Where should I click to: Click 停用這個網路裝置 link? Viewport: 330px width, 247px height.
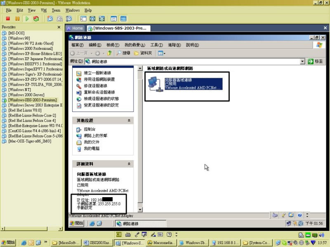coord(99,79)
